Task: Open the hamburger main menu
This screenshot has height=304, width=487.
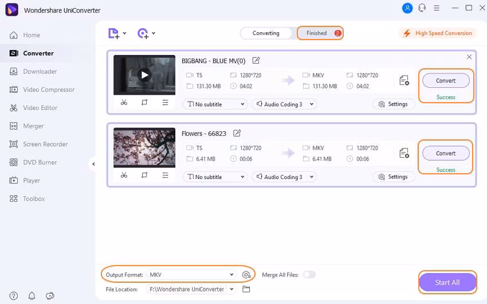Action: [x=437, y=8]
